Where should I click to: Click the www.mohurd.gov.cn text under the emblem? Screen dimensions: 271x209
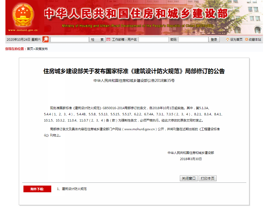[x=23, y=30]
